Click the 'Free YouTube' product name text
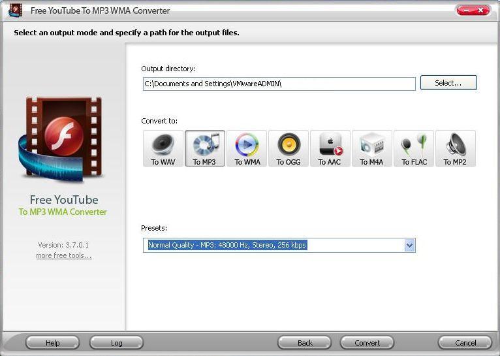Screen dimensions: 500x356 pos(64,200)
